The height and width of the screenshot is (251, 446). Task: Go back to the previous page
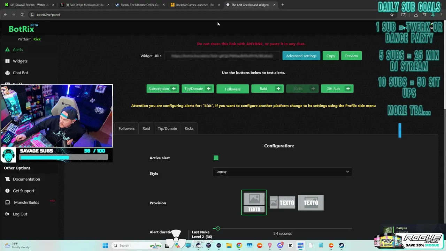pyautogui.click(x=5, y=15)
